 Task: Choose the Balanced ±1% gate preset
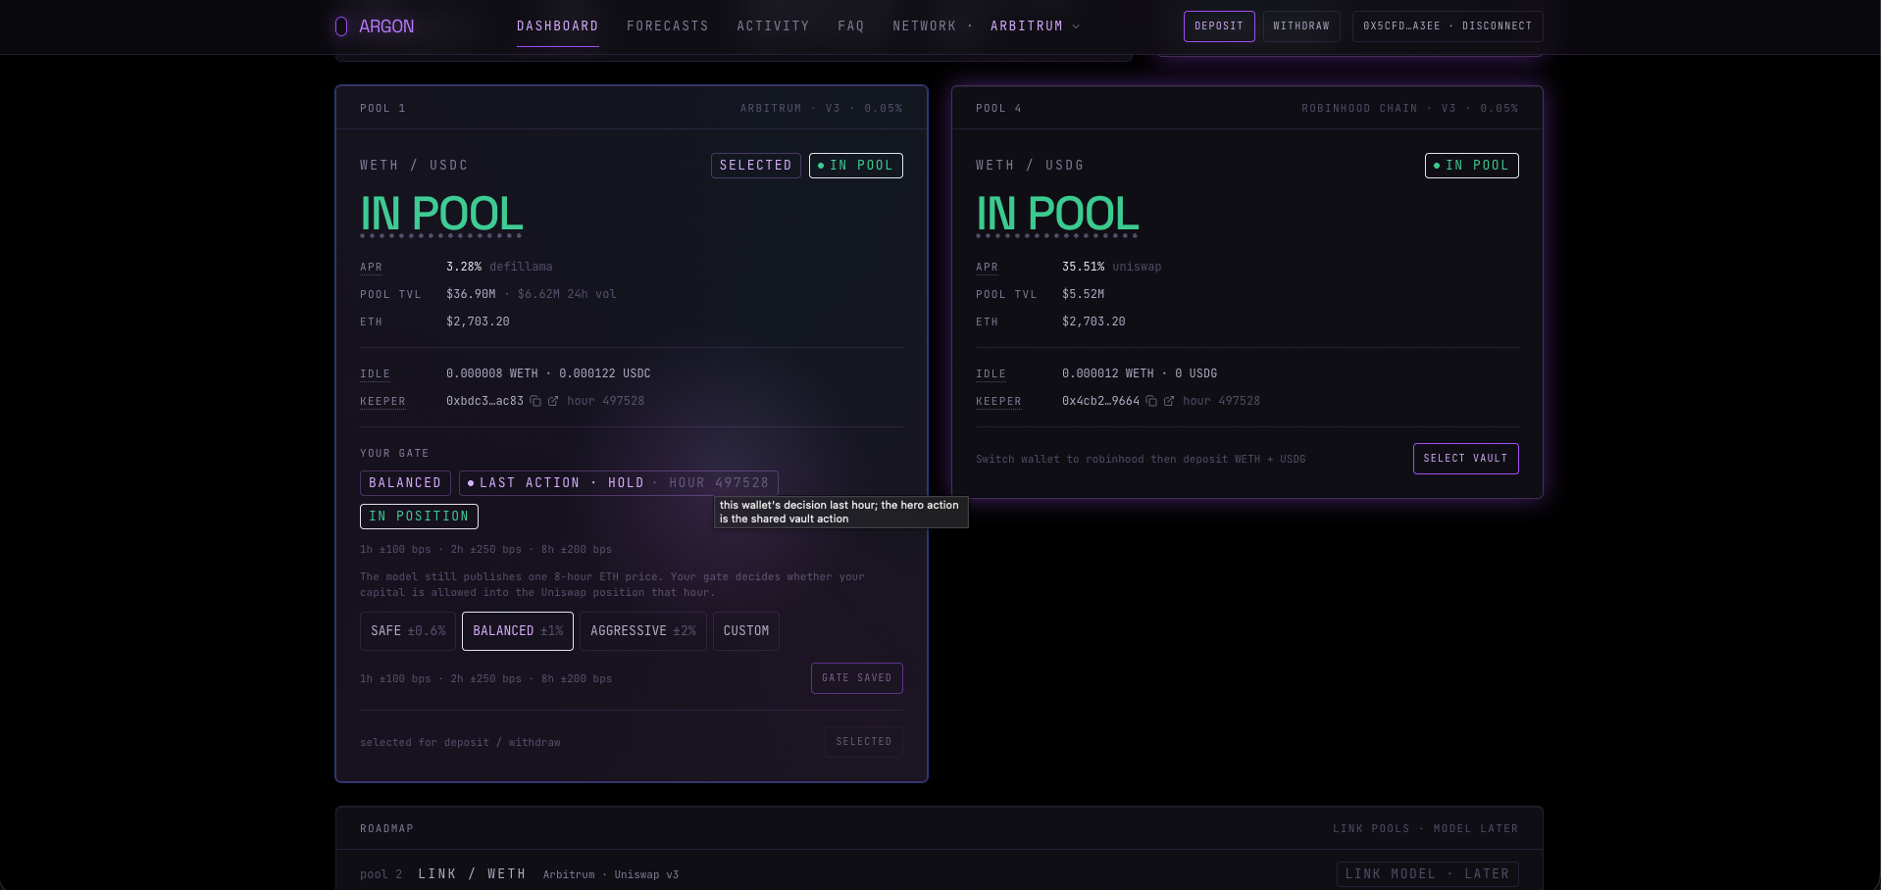pos(518,631)
